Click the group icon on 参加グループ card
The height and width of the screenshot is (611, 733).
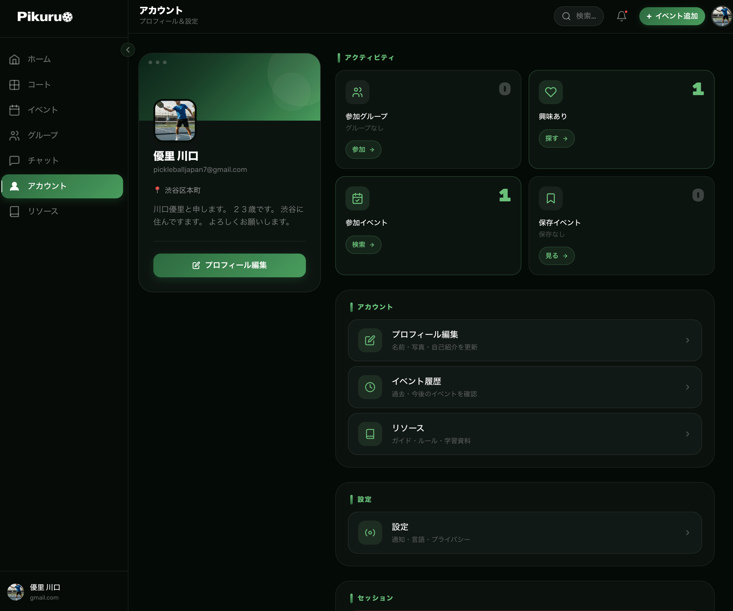point(357,92)
